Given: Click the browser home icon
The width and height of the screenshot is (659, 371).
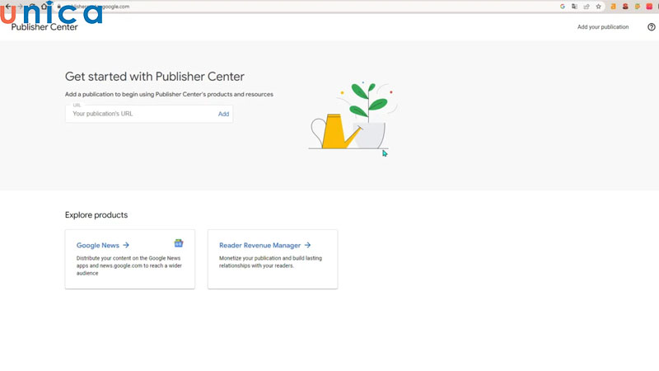Looking at the screenshot, I should coord(44,6).
